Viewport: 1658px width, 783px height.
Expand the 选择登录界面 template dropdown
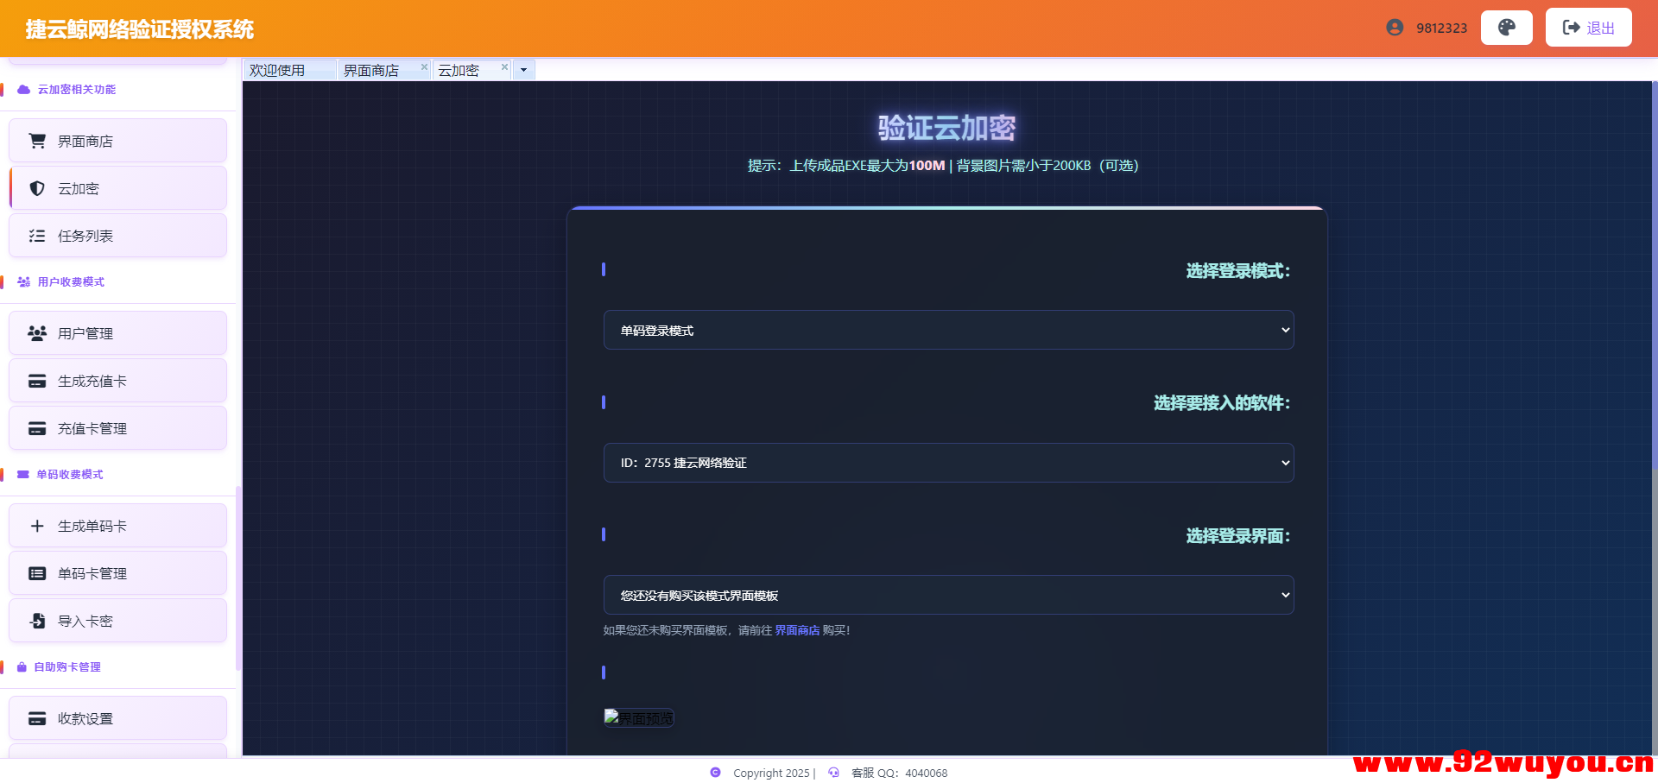coord(948,594)
